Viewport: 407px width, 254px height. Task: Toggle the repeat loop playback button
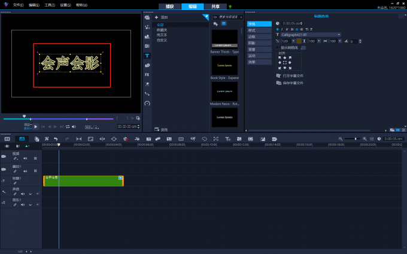(68, 127)
